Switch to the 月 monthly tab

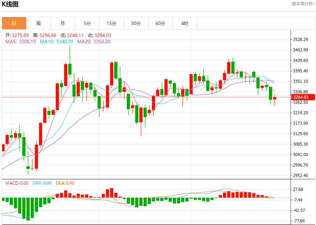tap(63, 23)
